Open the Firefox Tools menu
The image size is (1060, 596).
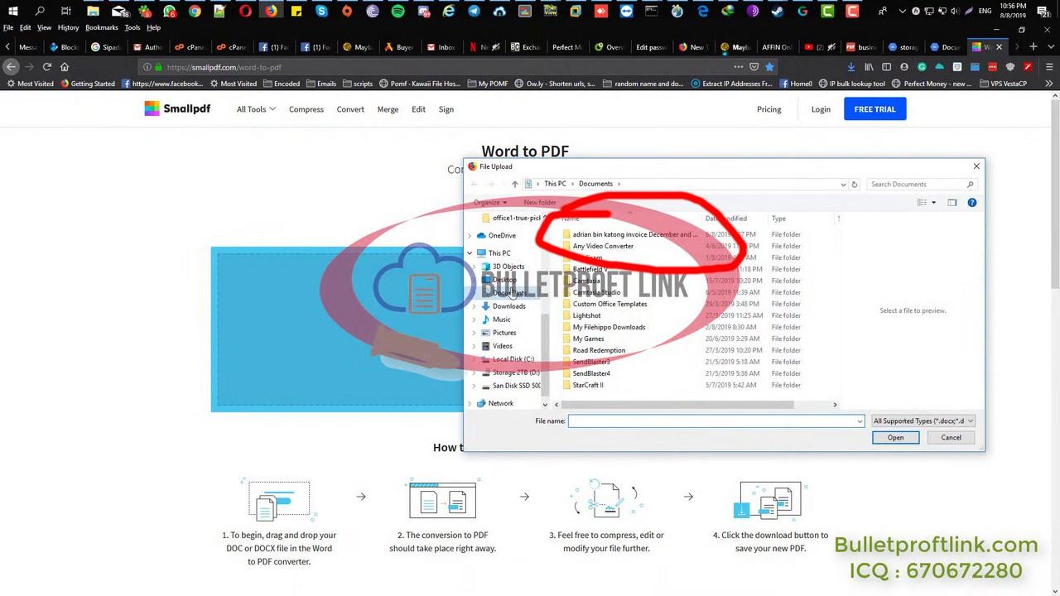(132, 27)
